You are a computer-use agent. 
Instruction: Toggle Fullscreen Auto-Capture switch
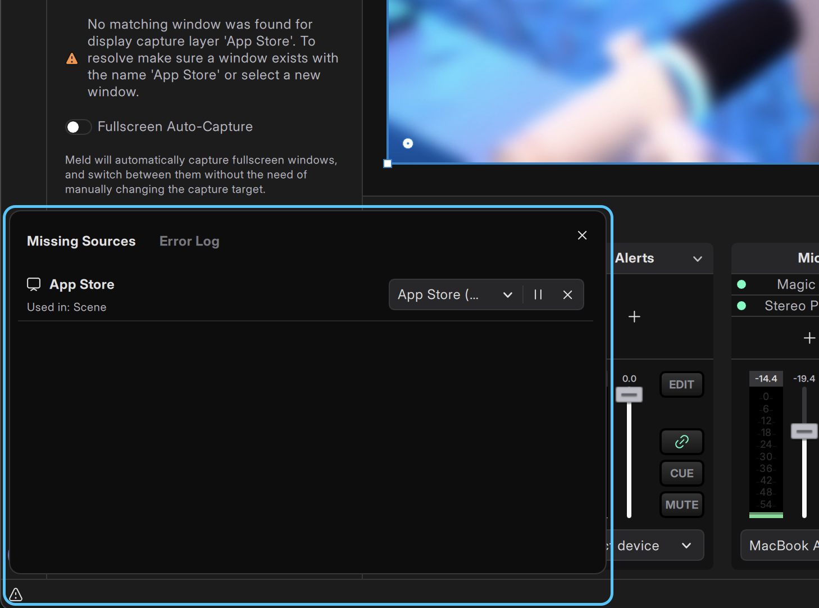pos(78,127)
